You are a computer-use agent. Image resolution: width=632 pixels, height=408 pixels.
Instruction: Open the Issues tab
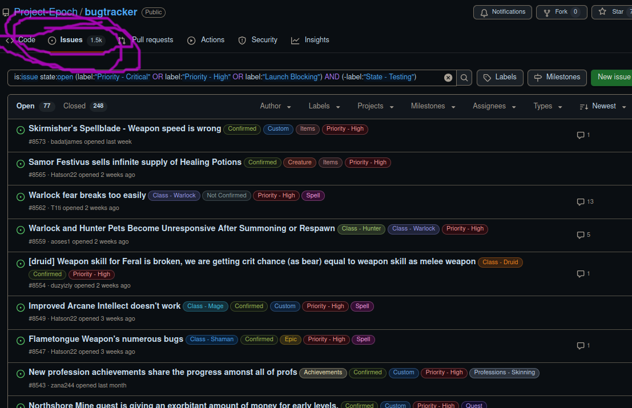click(77, 40)
